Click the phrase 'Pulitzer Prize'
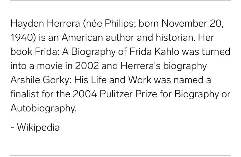The width and height of the screenshot is (241, 157). pyautogui.click(x=128, y=94)
